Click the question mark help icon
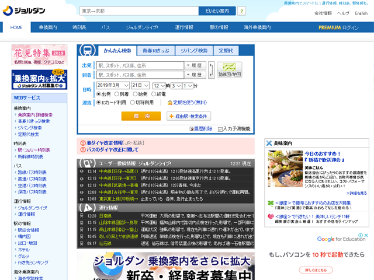 pyautogui.click(x=241, y=11)
